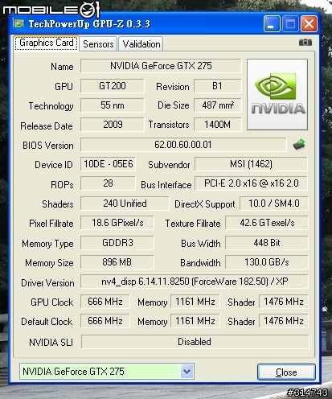Screen dimensions: 332x399
Task: Click the Bus Interface PCI-E 2.0 x16 field
Action: tap(251, 183)
